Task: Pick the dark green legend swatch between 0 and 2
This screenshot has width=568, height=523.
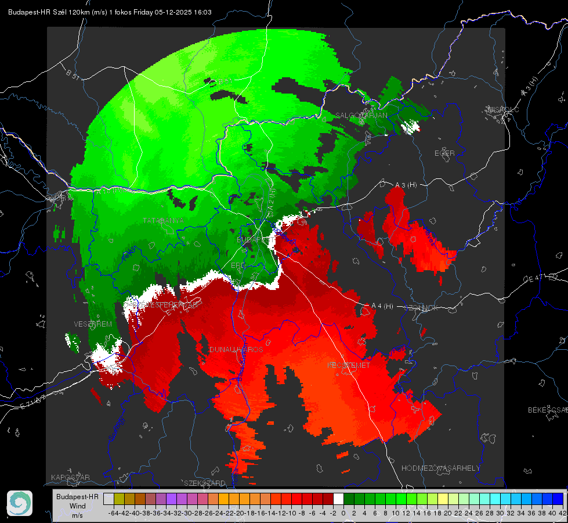Action: 349,499
